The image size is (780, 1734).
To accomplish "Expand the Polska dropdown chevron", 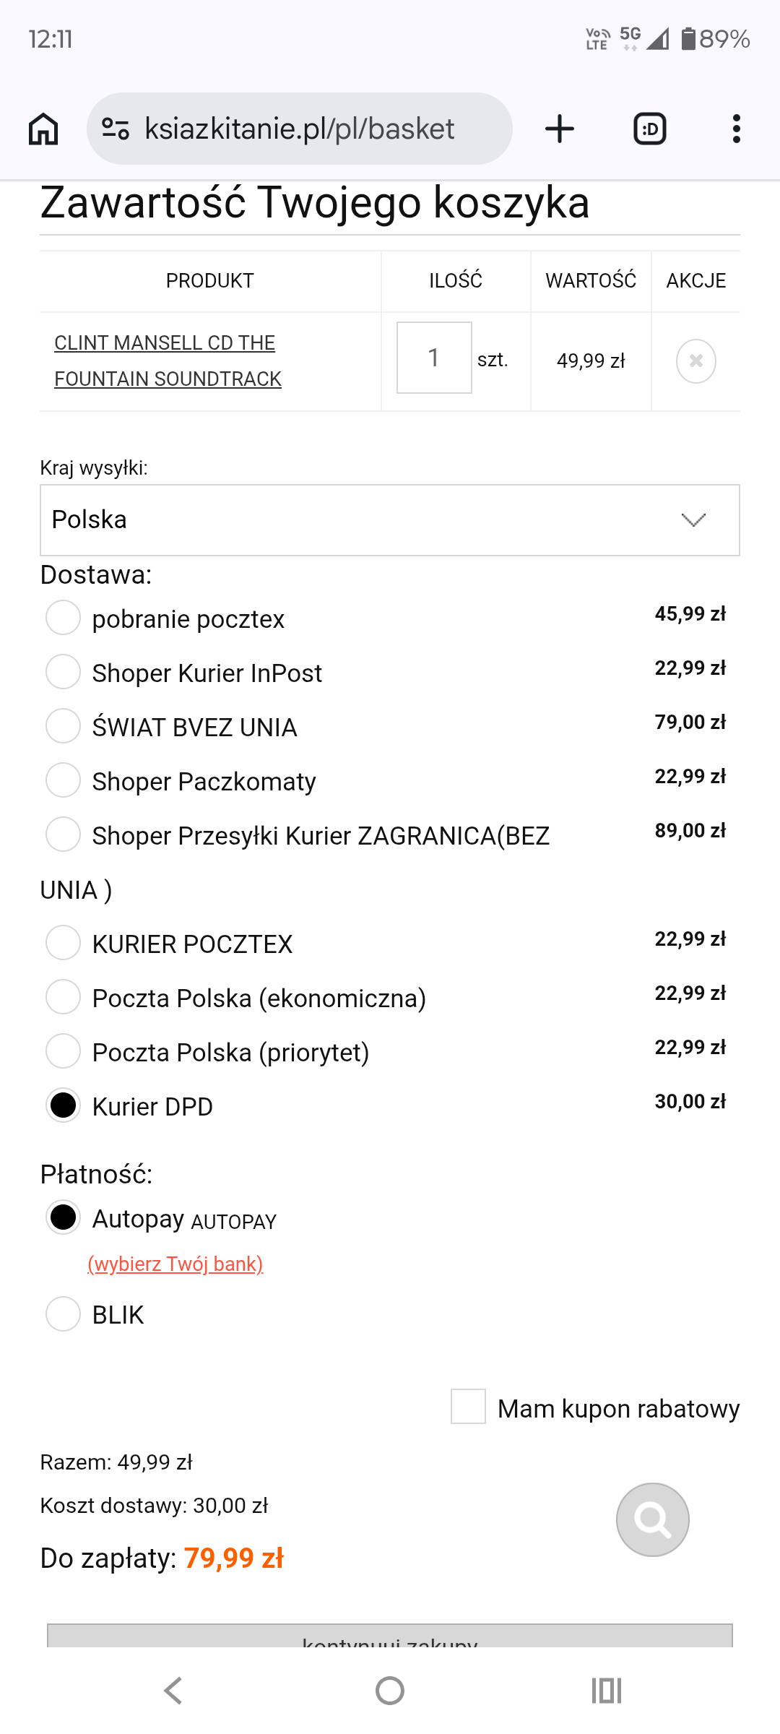I will click(693, 520).
